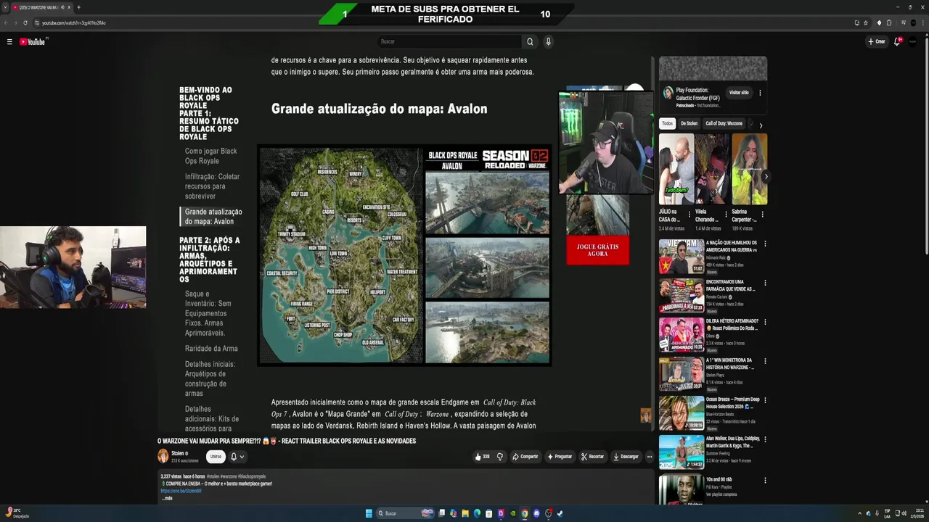
Task: Open a new browser tab with plus
Action: point(78,7)
